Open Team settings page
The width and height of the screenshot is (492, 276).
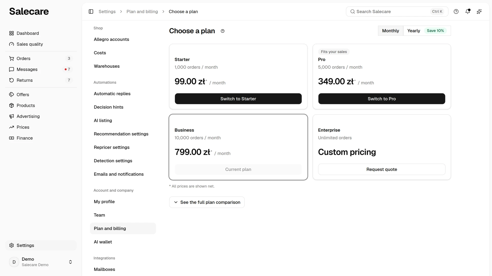click(x=123, y=215)
